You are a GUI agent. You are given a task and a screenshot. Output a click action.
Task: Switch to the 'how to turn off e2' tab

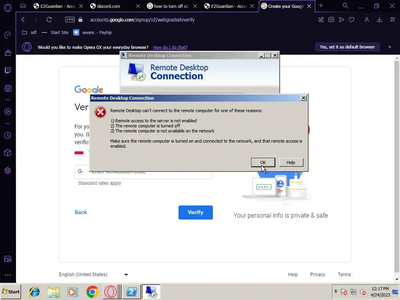(168, 6)
